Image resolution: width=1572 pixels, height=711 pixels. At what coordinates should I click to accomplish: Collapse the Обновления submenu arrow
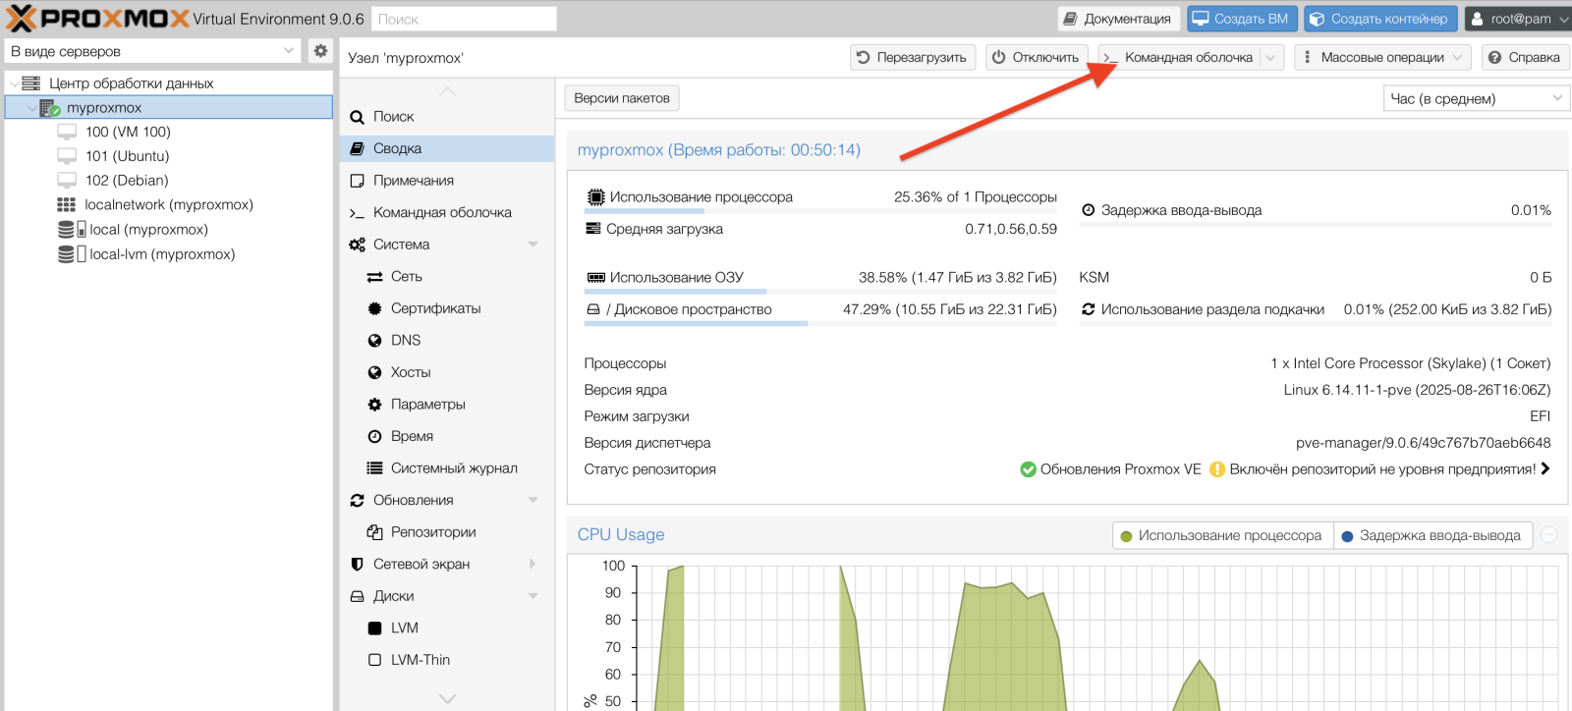click(533, 501)
